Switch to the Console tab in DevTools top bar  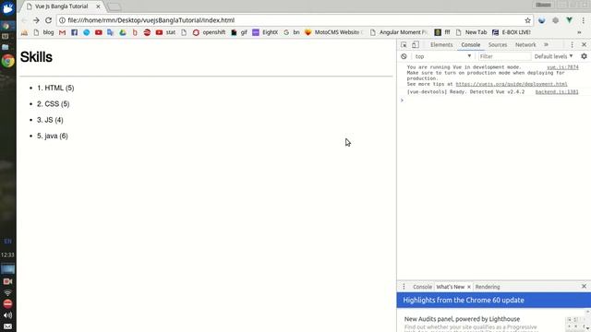[x=470, y=45]
